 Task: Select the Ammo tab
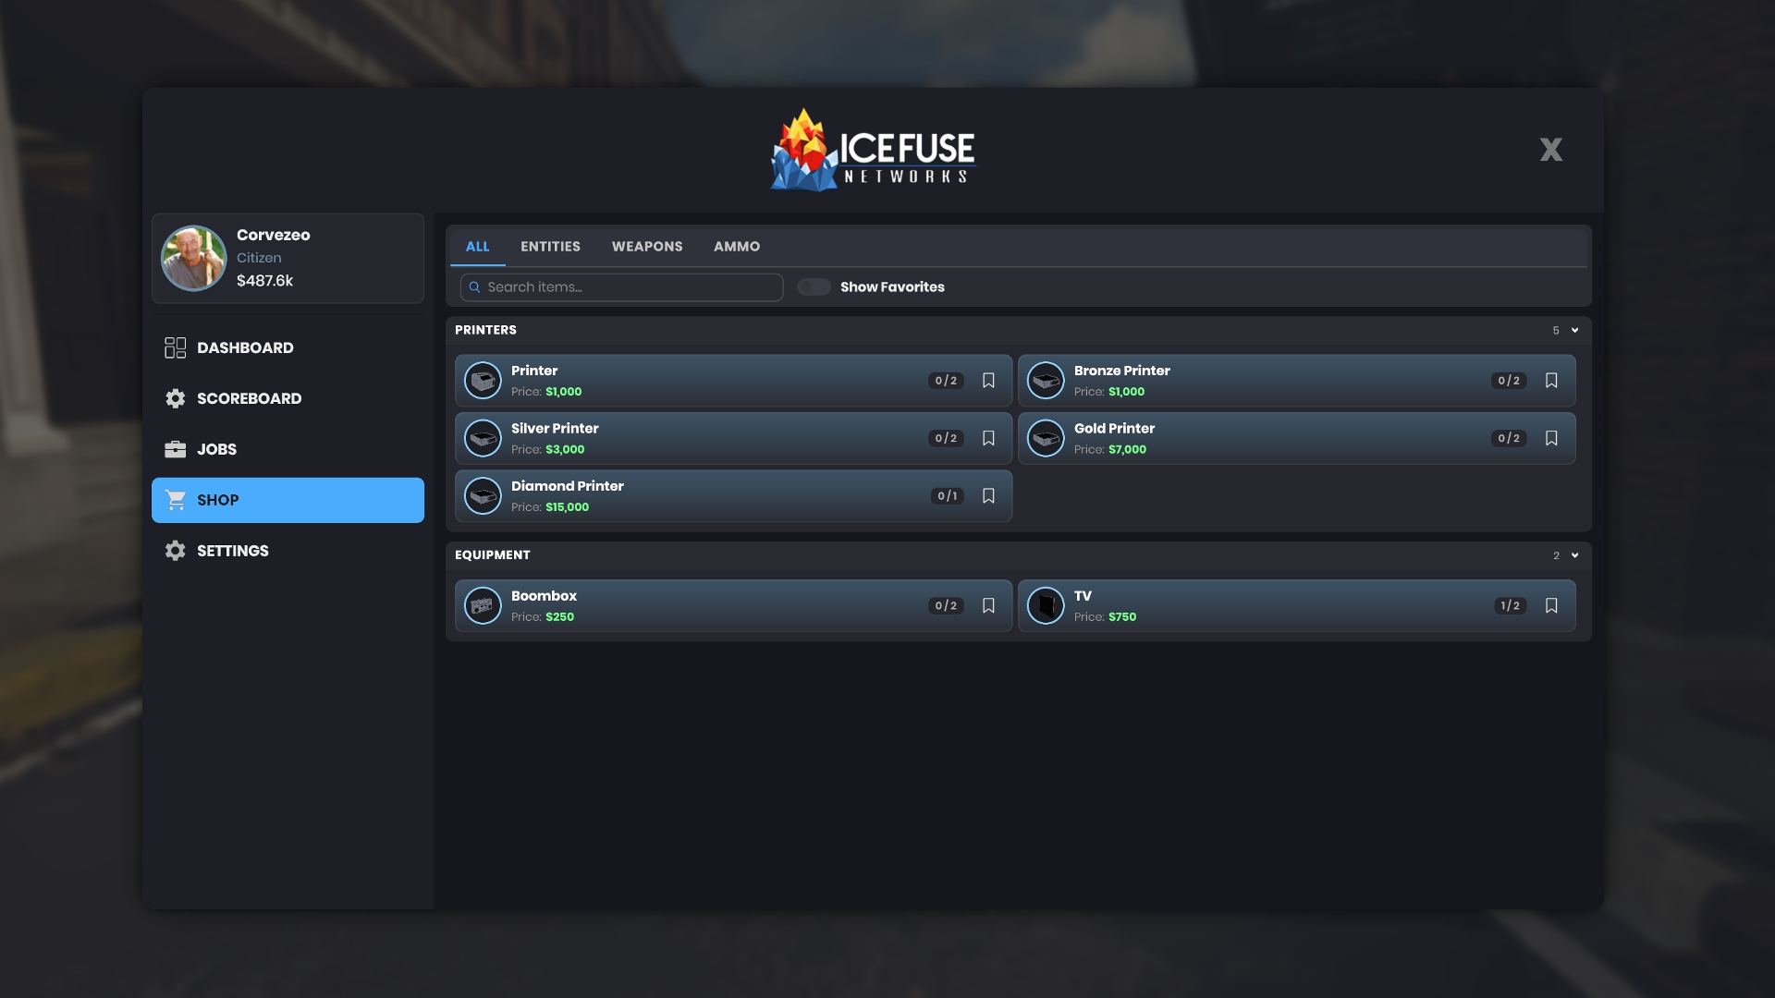click(x=736, y=247)
